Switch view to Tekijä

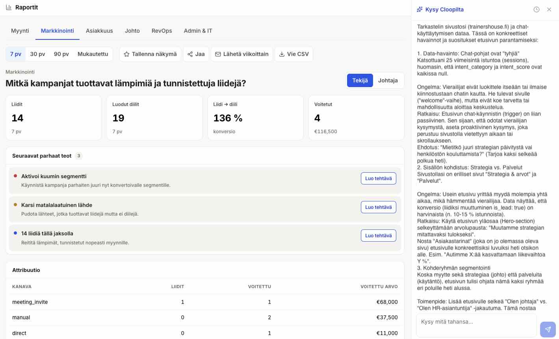pyautogui.click(x=360, y=80)
